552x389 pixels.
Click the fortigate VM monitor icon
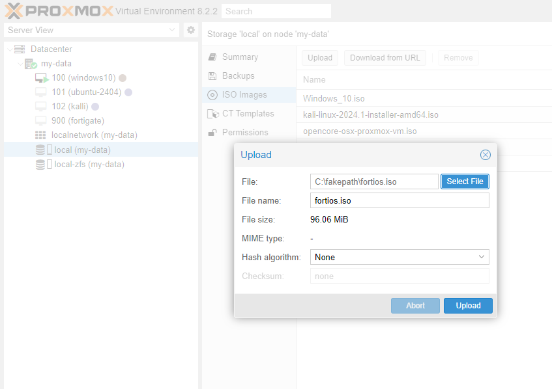[x=41, y=121]
